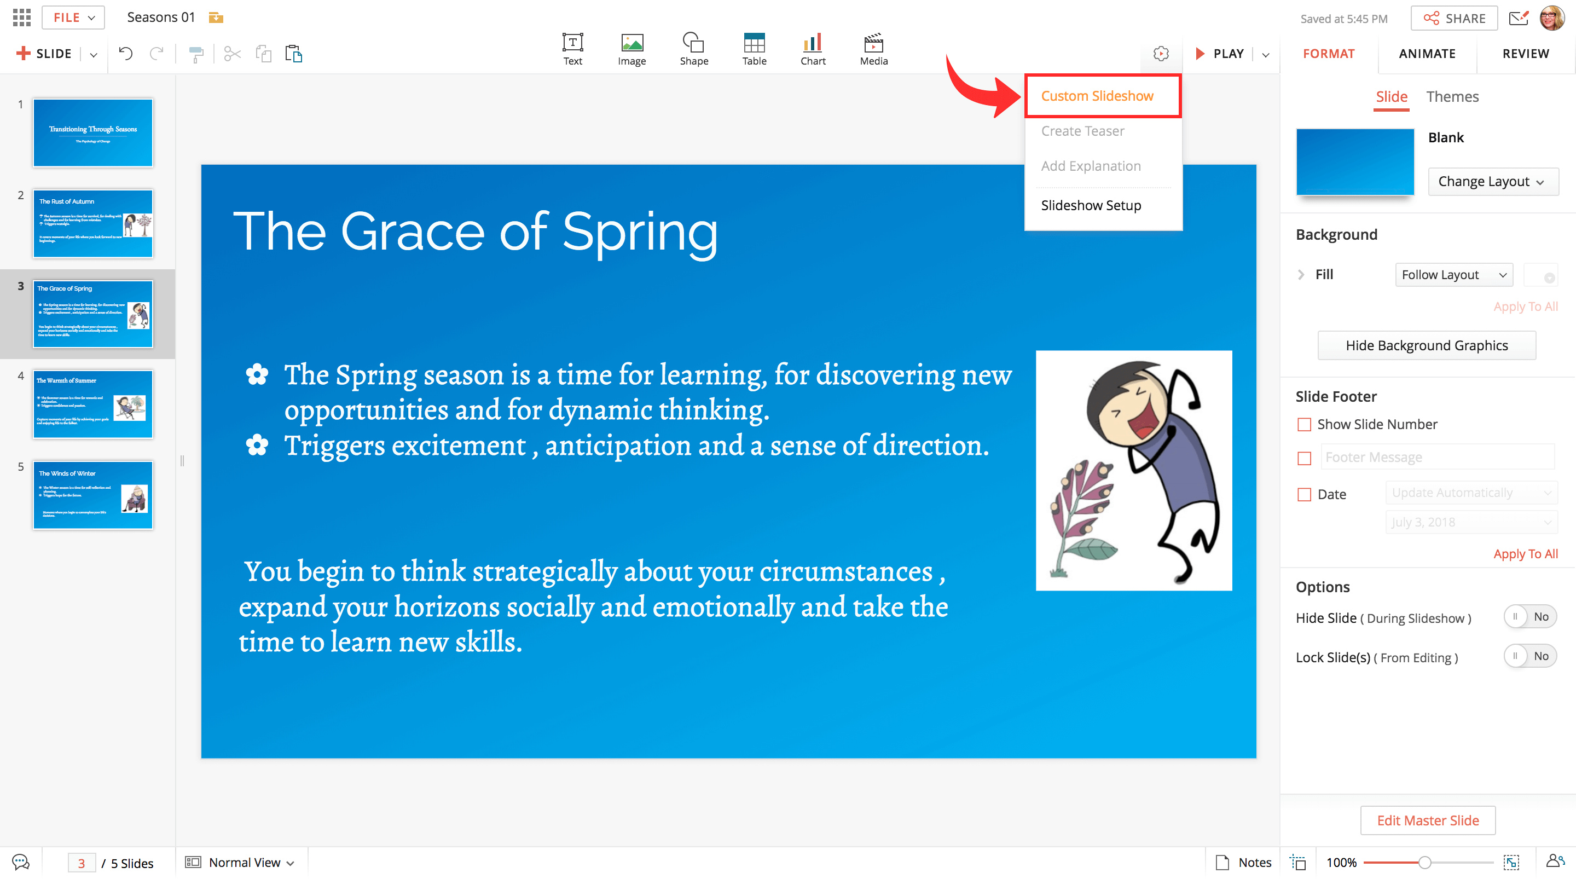
Task: Toggle the Hide Slide switch
Action: [x=1529, y=616]
